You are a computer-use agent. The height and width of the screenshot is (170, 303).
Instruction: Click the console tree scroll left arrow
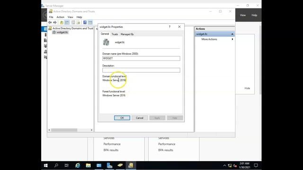(49, 130)
